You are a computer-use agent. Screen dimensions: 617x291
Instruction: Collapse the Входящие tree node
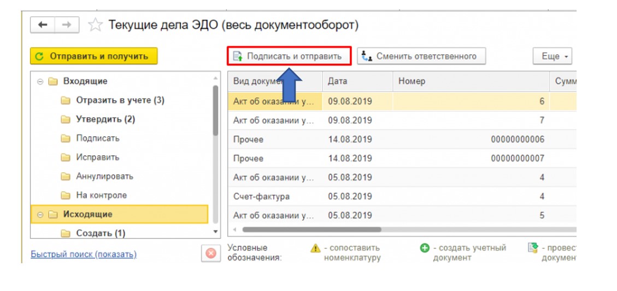coord(40,82)
